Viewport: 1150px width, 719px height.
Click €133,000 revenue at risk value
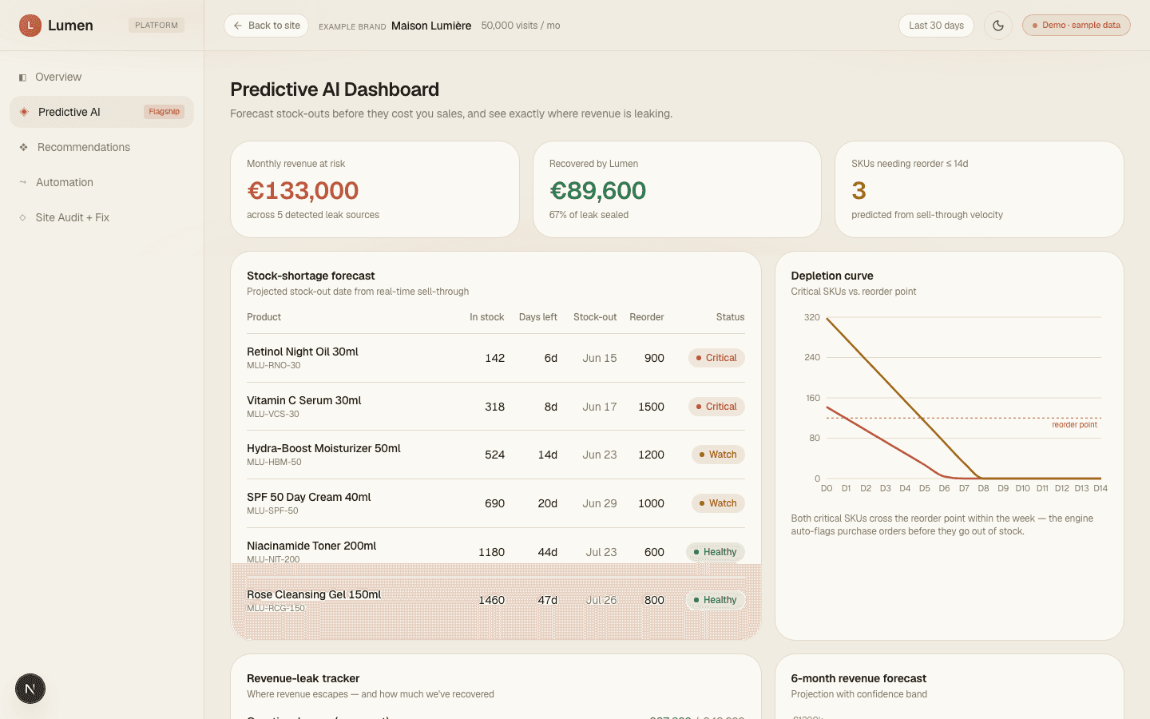(x=303, y=190)
